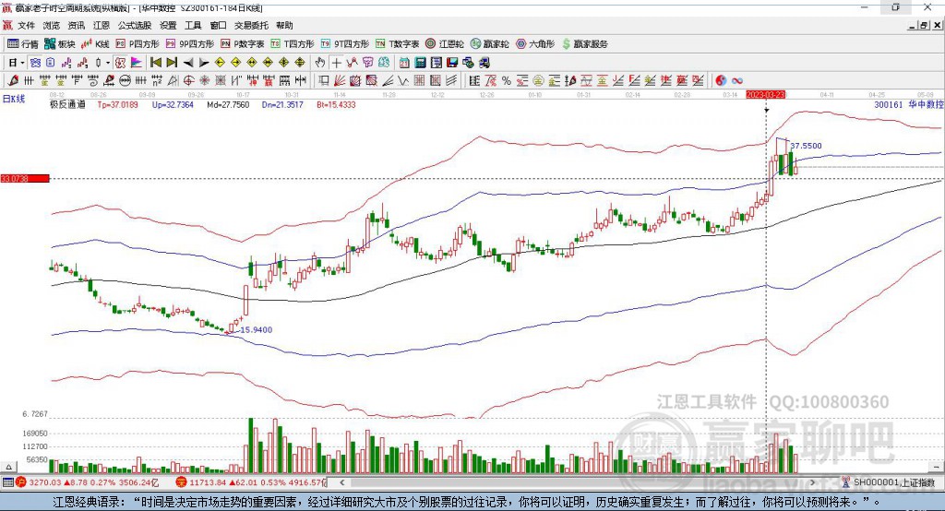The image size is (945, 511).
Task: Open the 工具 menu
Action: (x=193, y=25)
